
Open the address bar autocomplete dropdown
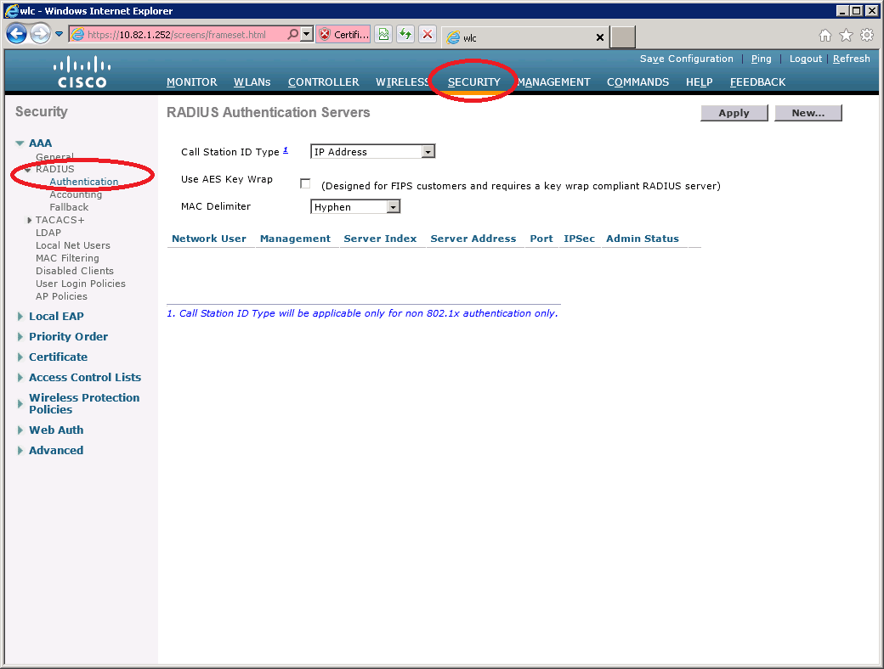click(x=306, y=34)
